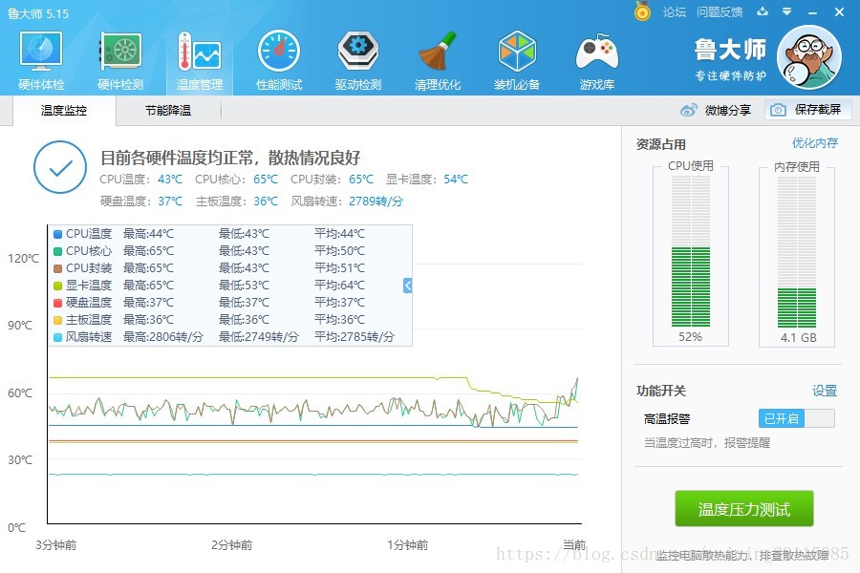Click the checkmark status circle icon

click(60, 167)
